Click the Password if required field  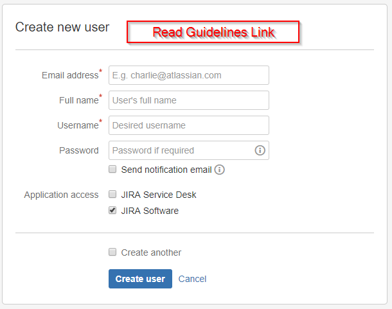(x=181, y=150)
